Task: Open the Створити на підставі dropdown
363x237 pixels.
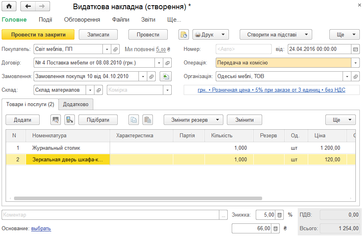Action: (276, 34)
